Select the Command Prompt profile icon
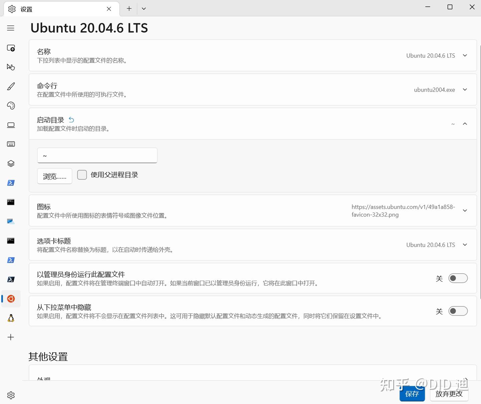 pyautogui.click(x=11, y=202)
